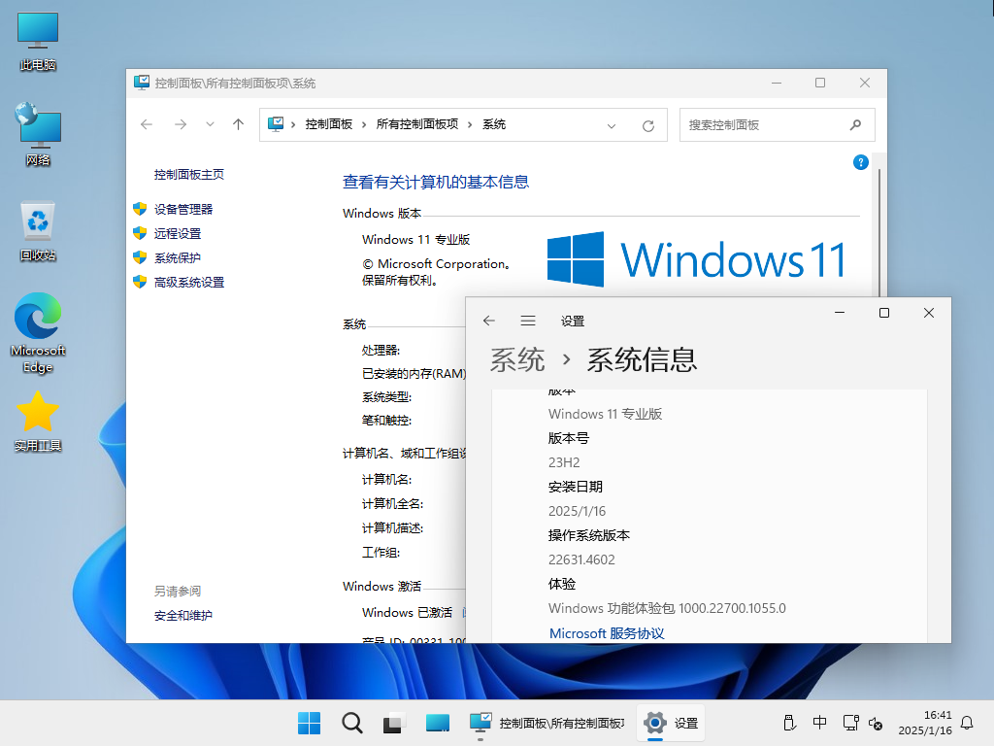The height and width of the screenshot is (746, 994).
Task: Click shield icon beside 远程设置
Action: click(140, 233)
